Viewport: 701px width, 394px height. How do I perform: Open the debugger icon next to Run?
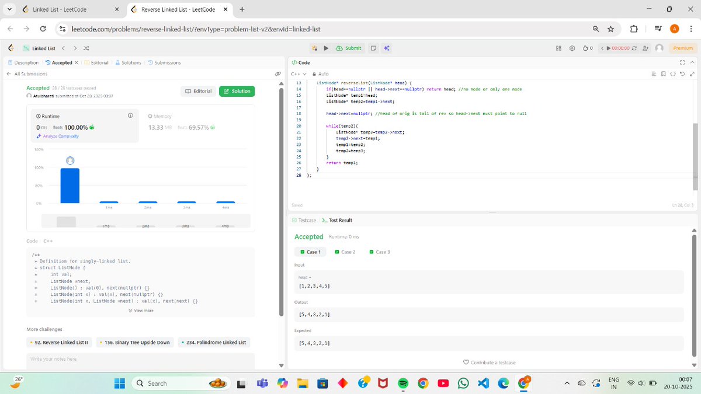(315, 48)
